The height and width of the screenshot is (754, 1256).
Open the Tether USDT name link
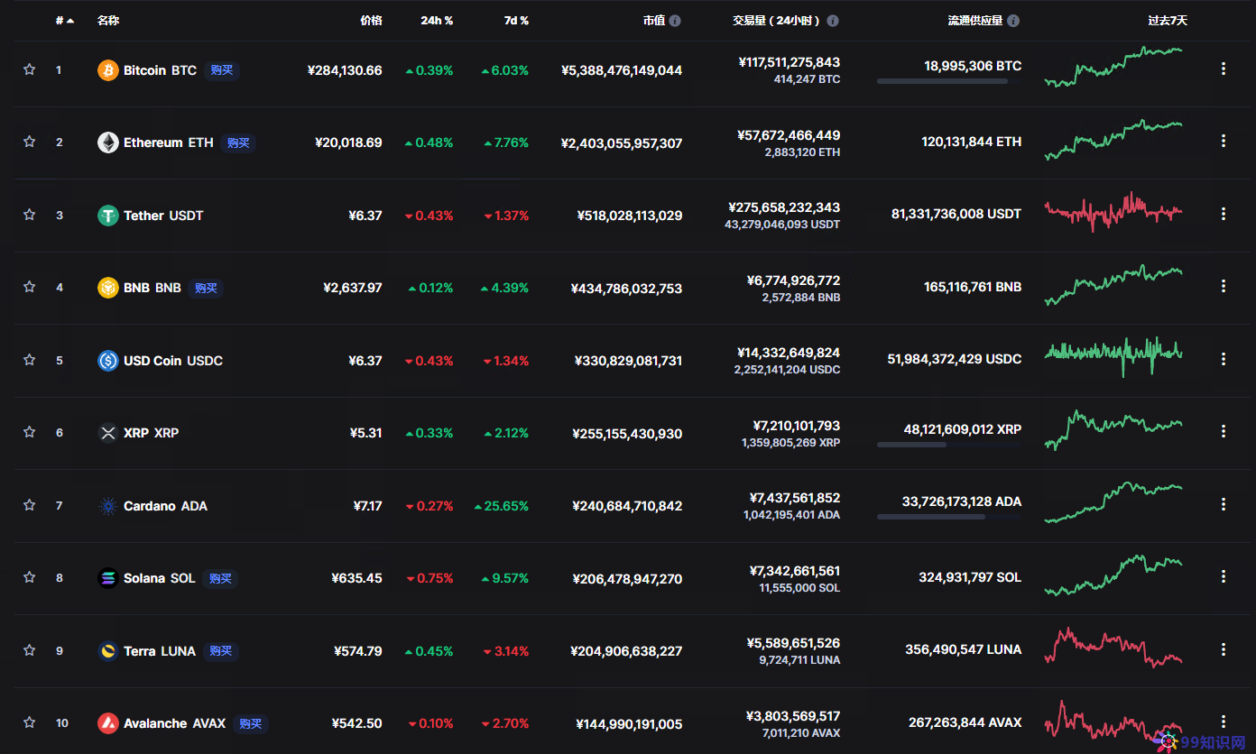click(163, 216)
